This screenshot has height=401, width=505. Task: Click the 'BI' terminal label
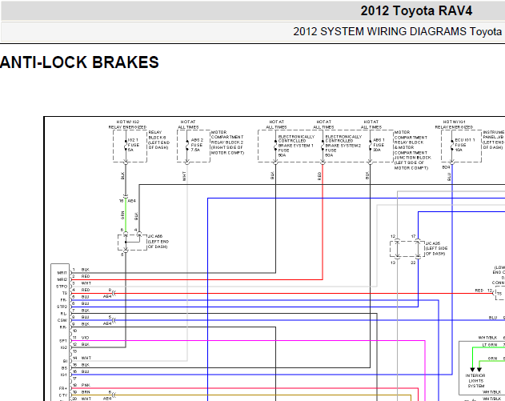(x=65, y=361)
